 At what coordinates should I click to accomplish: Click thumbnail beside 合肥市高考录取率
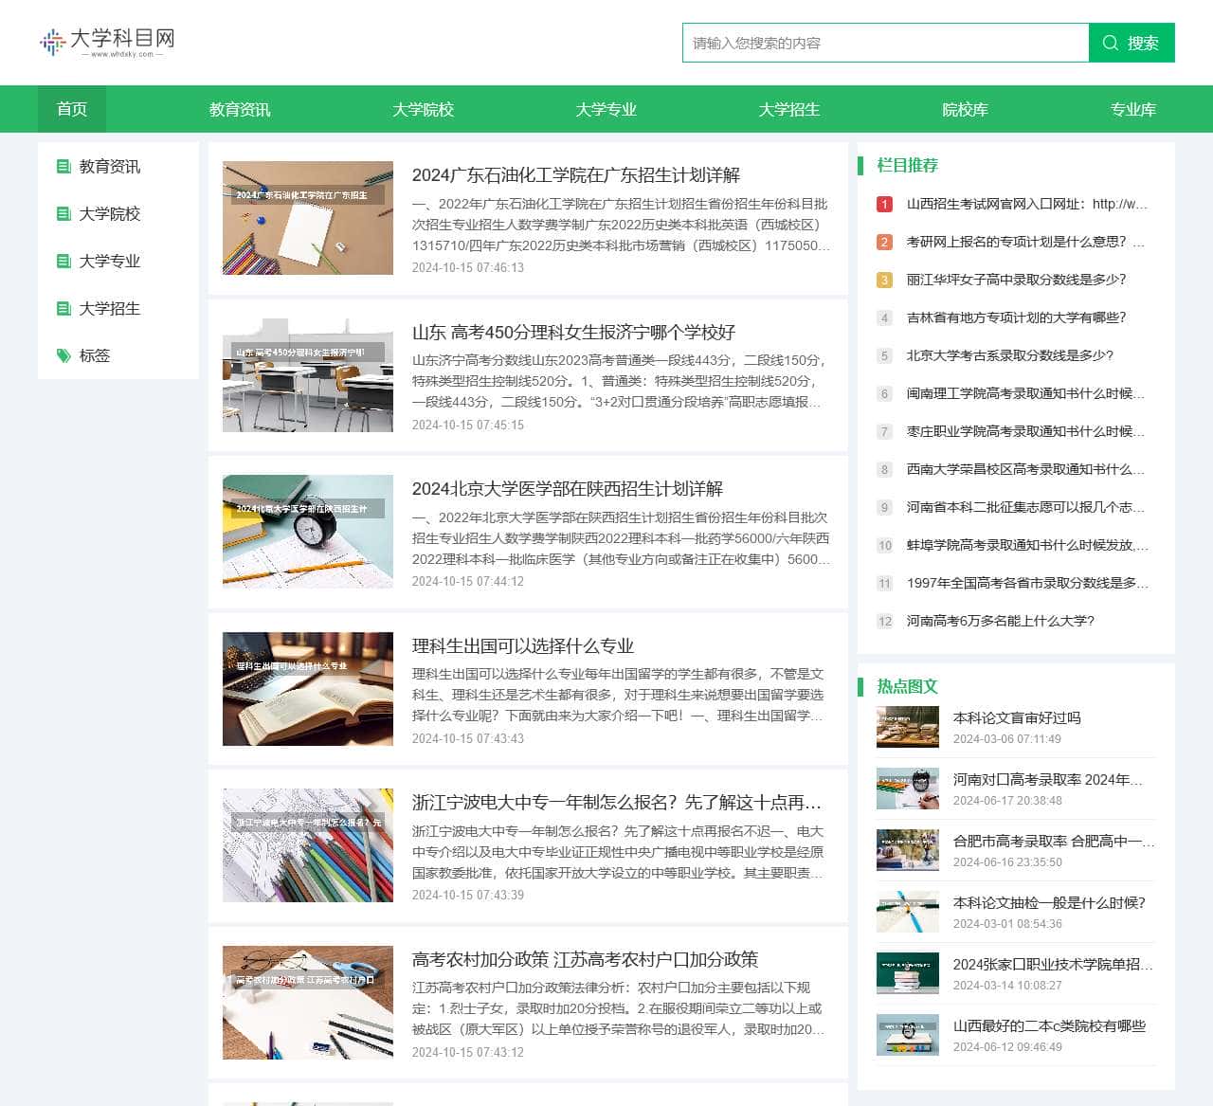pos(908,850)
